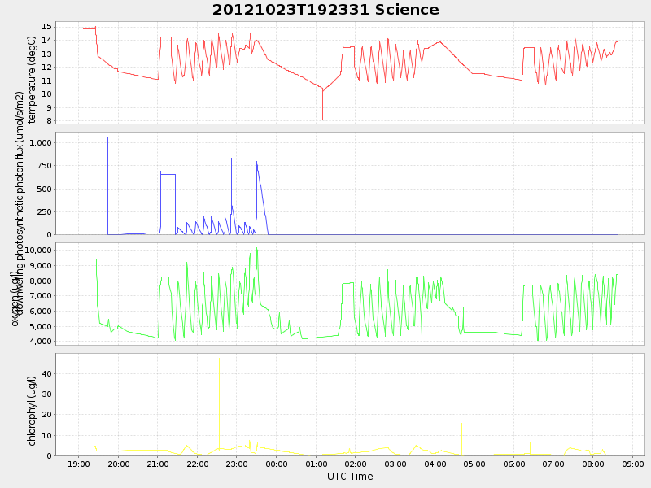This screenshot has height=488, width=651.
Task: Click the 20:00 time tick label
Action: pyautogui.click(x=118, y=464)
